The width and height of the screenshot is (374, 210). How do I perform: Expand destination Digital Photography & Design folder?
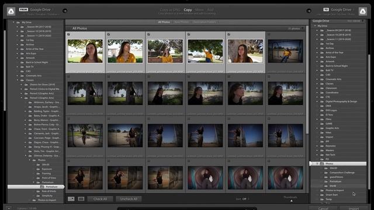(317, 101)
